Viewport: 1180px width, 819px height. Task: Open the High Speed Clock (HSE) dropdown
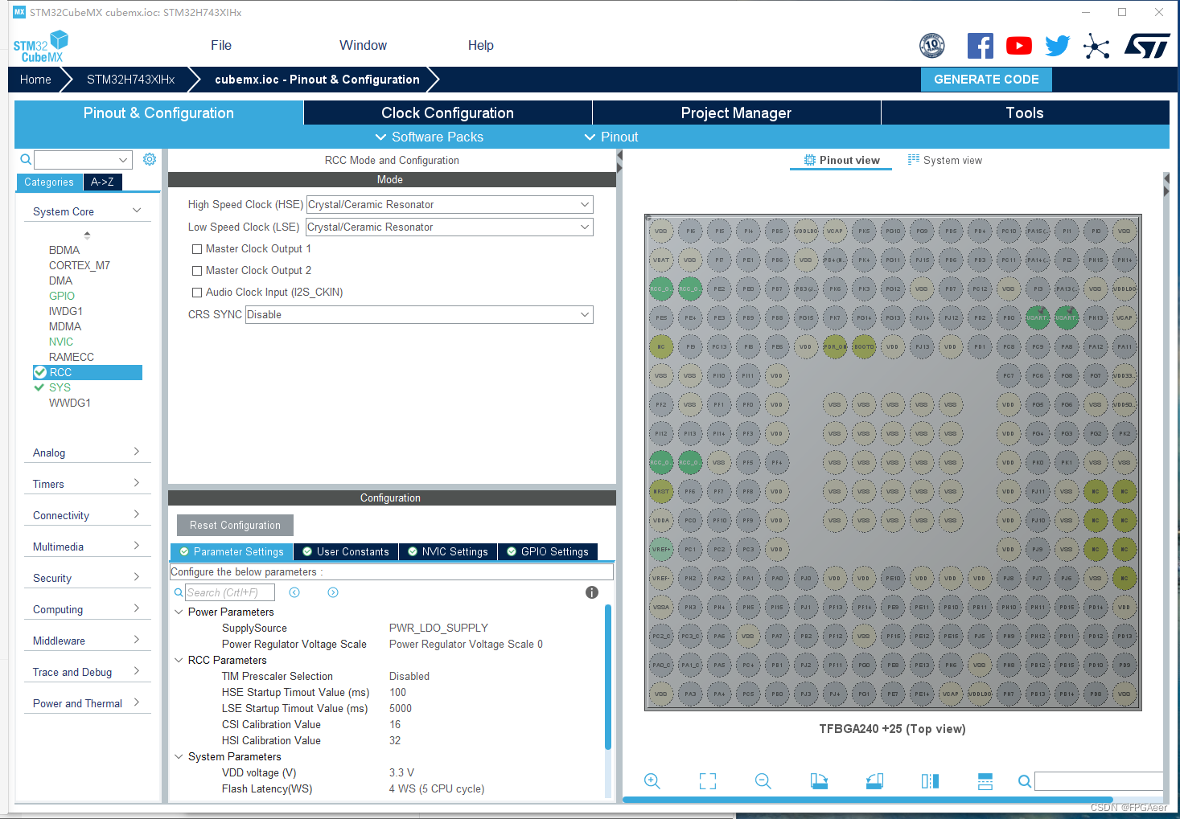pyautogui.click(x=450, y=205)
